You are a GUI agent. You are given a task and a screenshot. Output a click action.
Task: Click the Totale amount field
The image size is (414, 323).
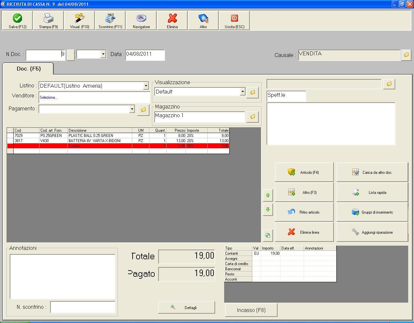(x=187, y=256)
